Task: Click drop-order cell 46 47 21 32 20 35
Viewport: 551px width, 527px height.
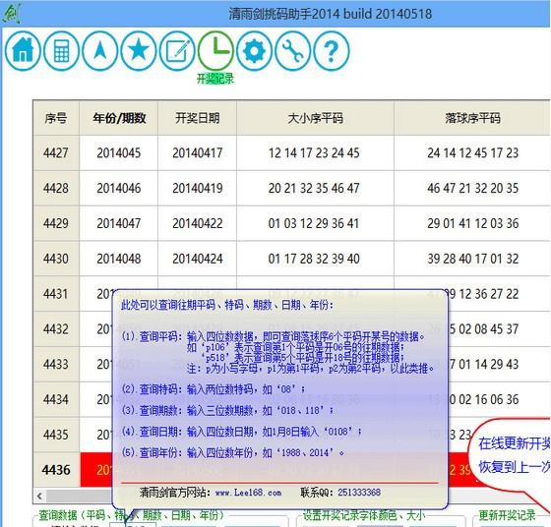Action: coord(472,188)
